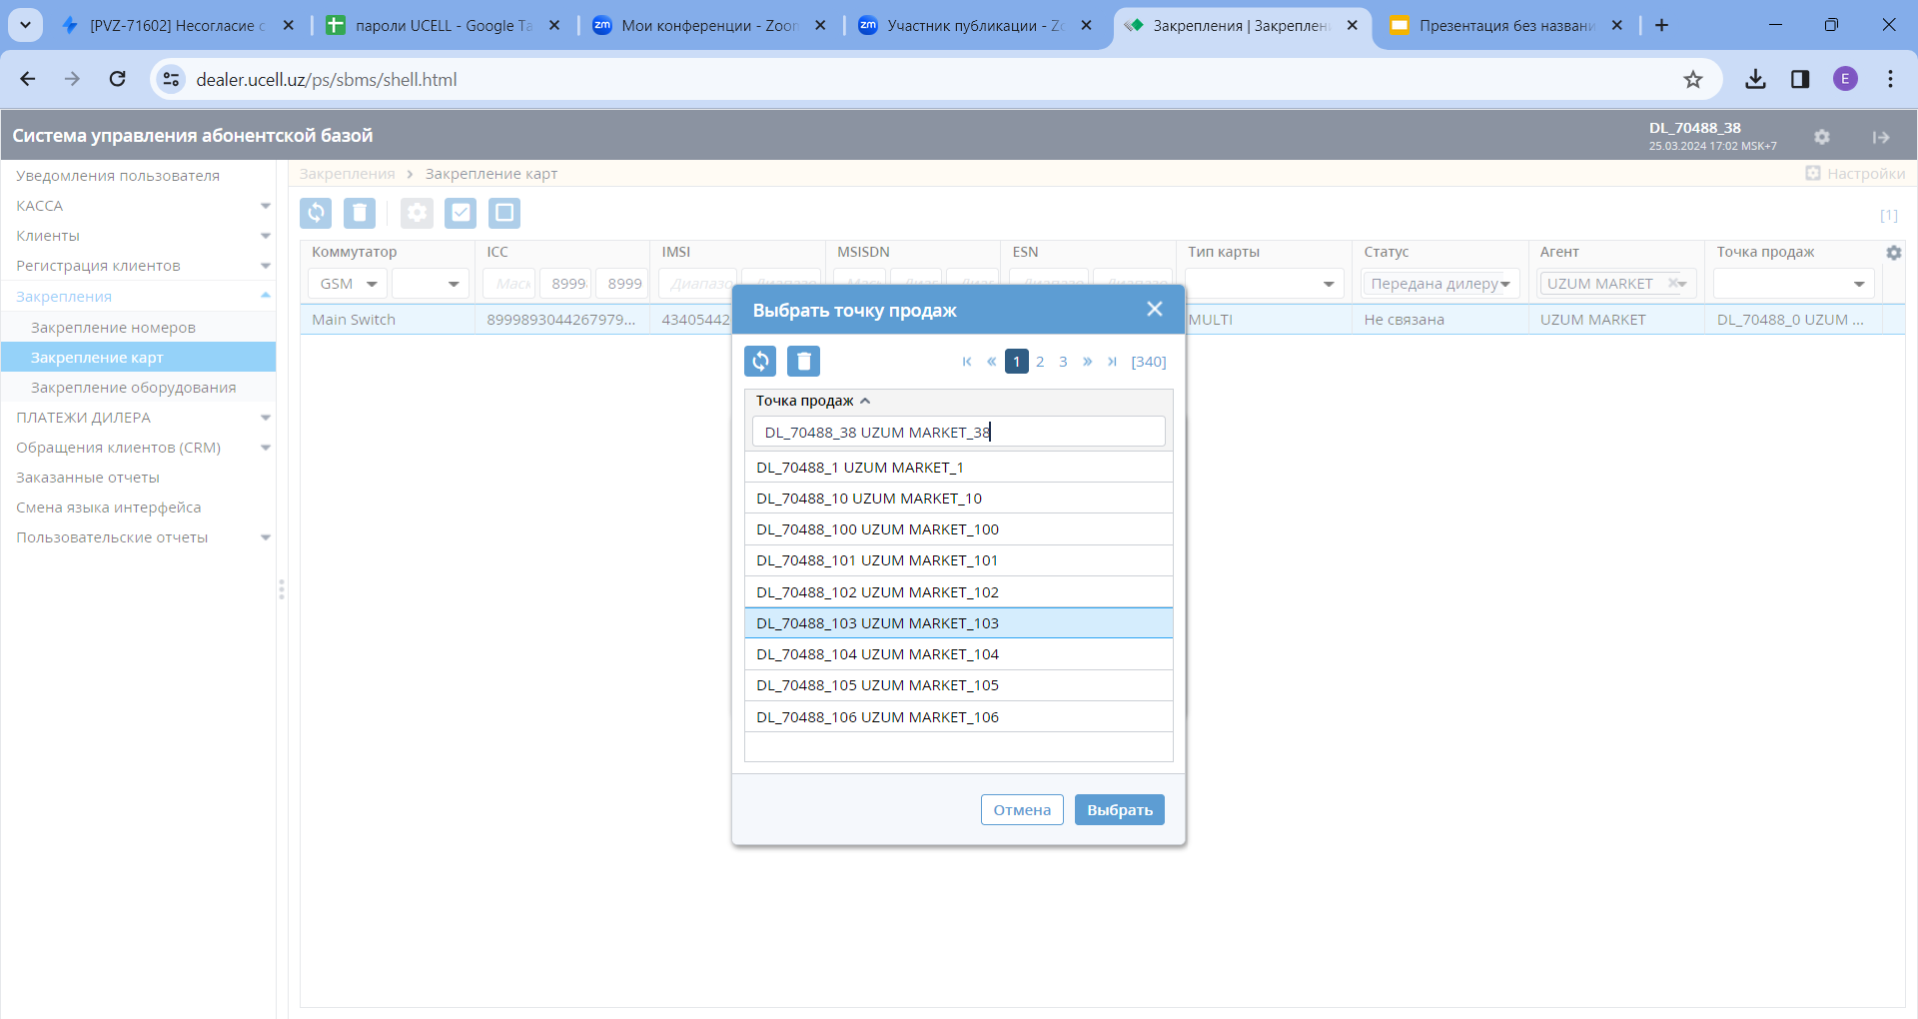Click main toolbar trash icon
The width and height of the screenshot is (1918, 1019).
[360, 213]
